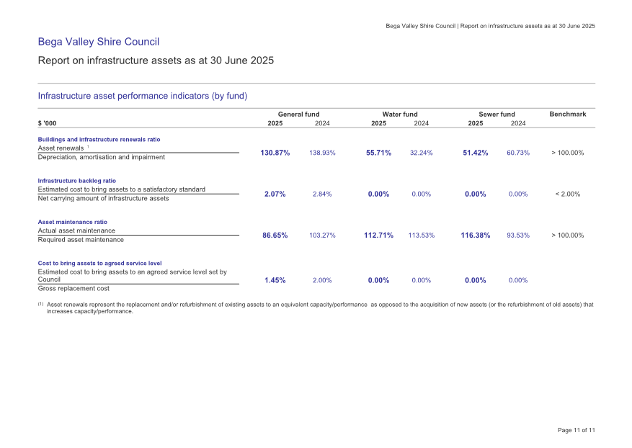632x448 pixels.
Task: Click the < 2.00% benchmark value
Action: [567, 194]
